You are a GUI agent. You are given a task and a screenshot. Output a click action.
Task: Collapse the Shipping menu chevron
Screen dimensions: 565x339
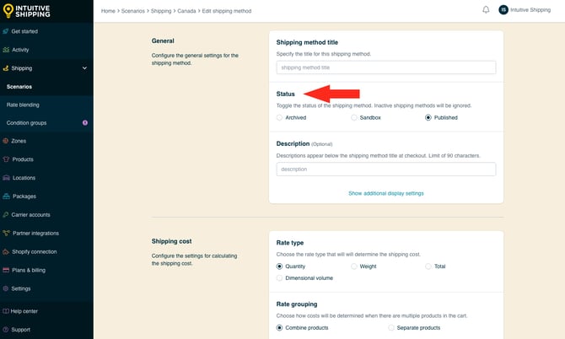[x=84, y=68]
